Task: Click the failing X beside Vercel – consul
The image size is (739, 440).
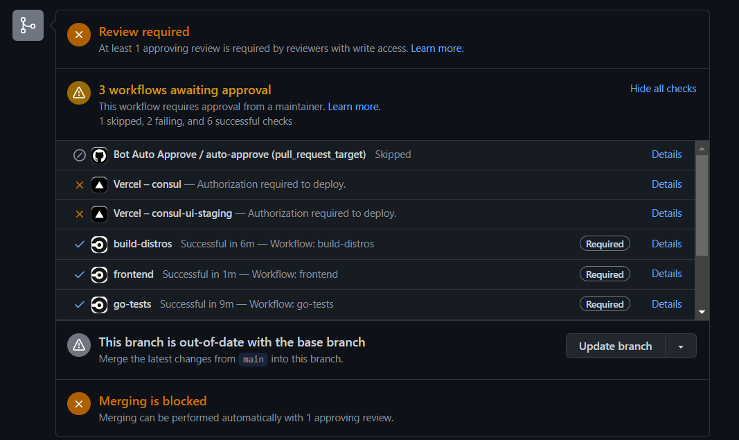Action: tap(80, 185)
